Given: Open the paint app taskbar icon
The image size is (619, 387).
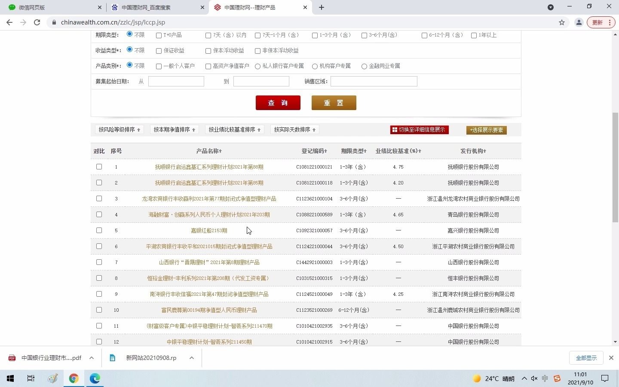Looking at the screenshot, I should (x=52, y=378).
